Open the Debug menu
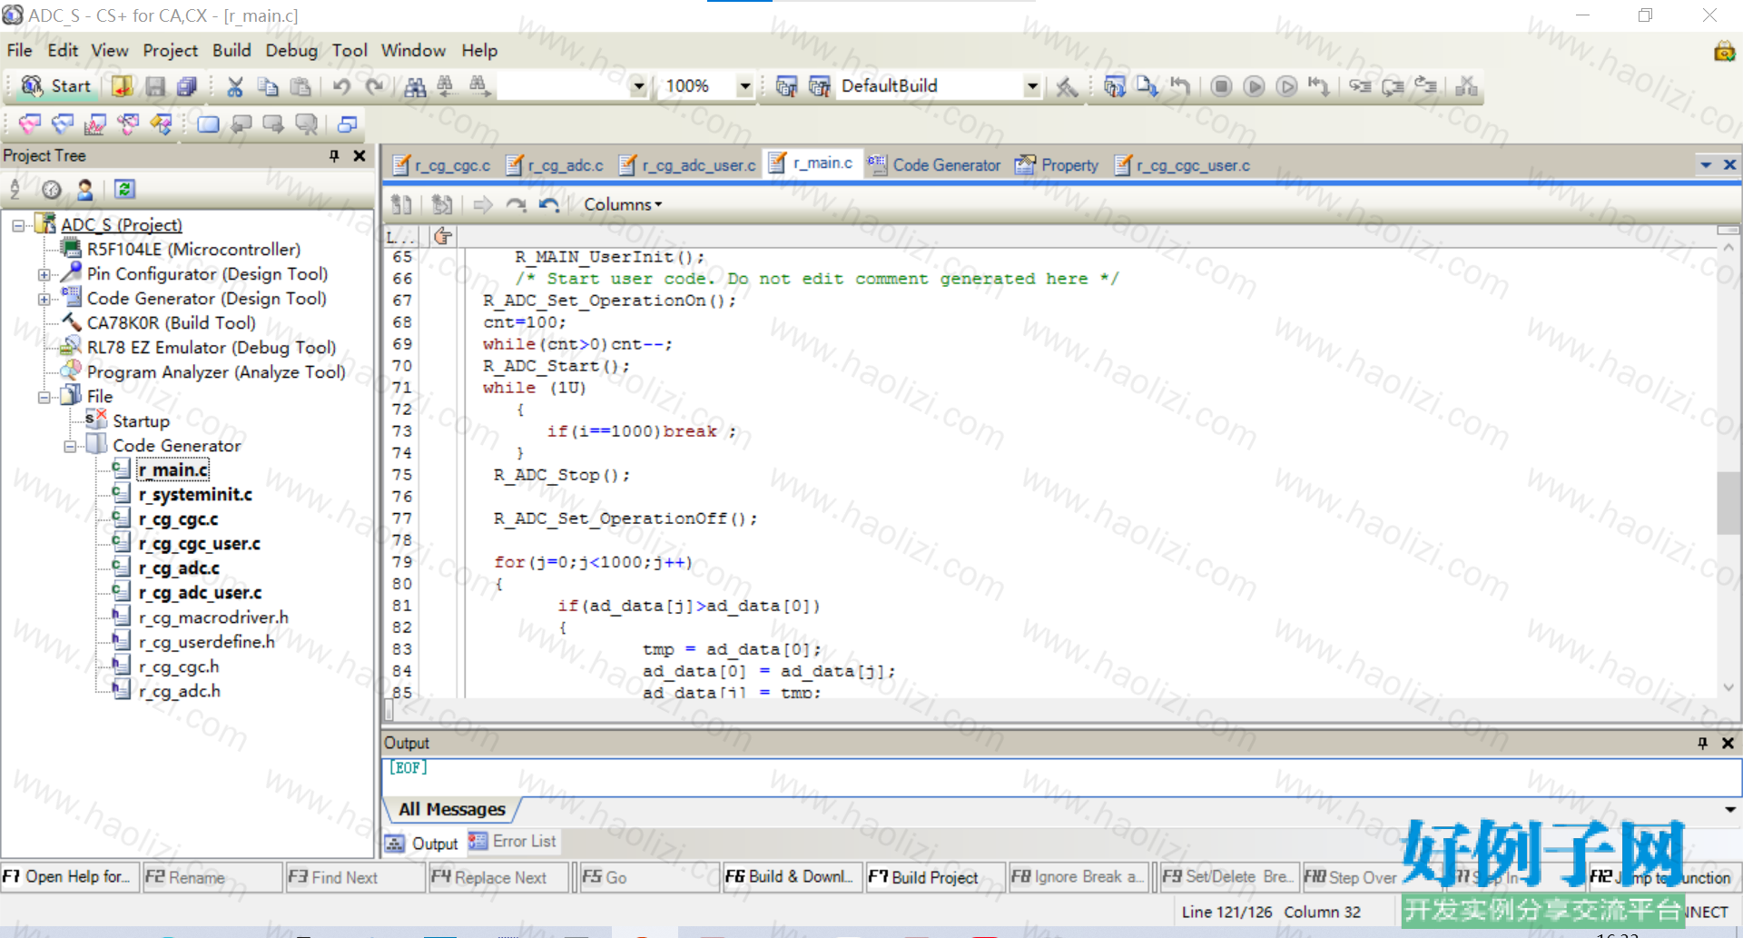The image size is (1743, 938). pyautogui.click(x=291, y=50)
